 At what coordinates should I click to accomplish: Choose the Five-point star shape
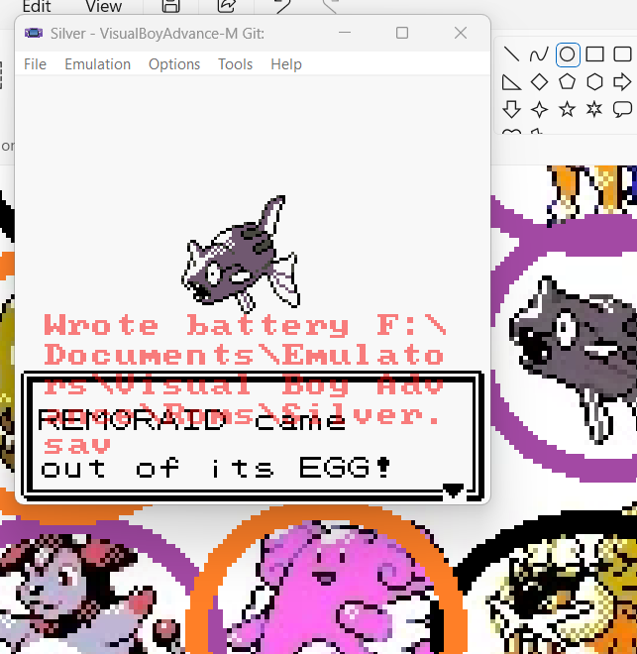(567, 108)
